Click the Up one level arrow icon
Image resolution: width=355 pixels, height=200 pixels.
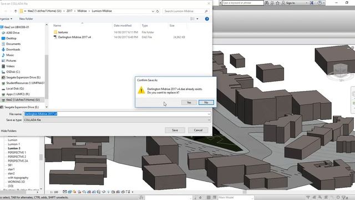coord(16,11)
